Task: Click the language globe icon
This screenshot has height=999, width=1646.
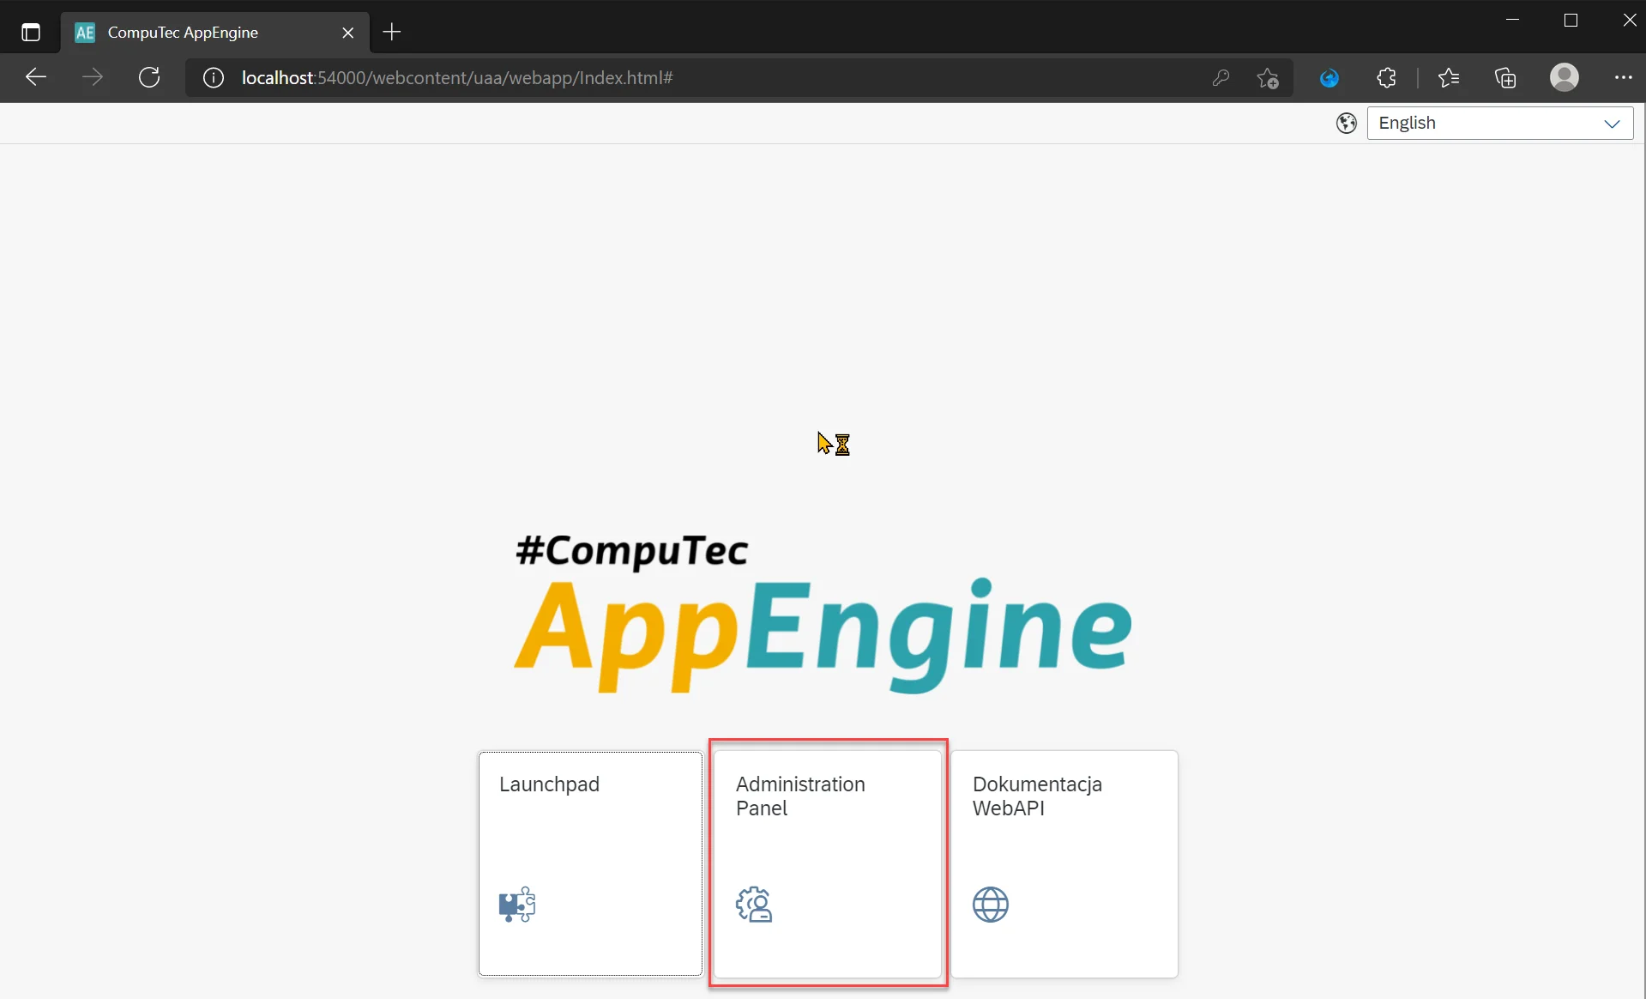Action: [x=1347, y=124]
